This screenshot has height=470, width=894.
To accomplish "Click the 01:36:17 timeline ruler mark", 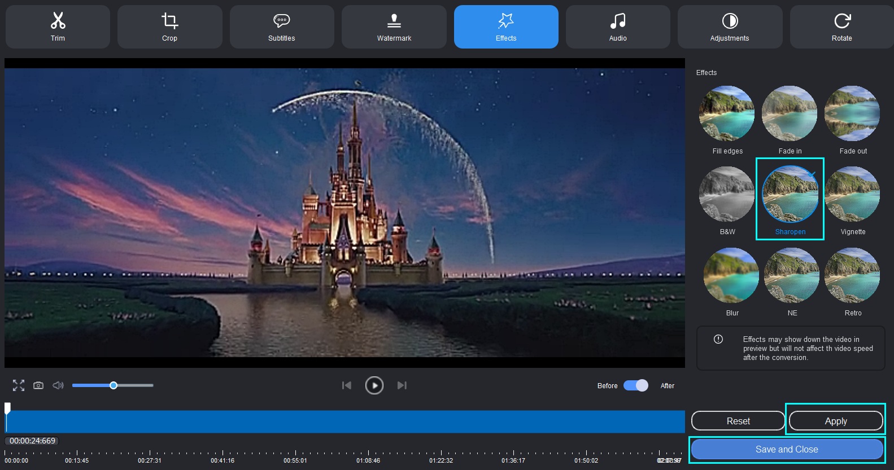I will 513,460.
